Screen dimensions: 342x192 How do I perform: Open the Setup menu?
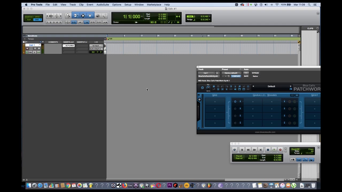point(128,5)
